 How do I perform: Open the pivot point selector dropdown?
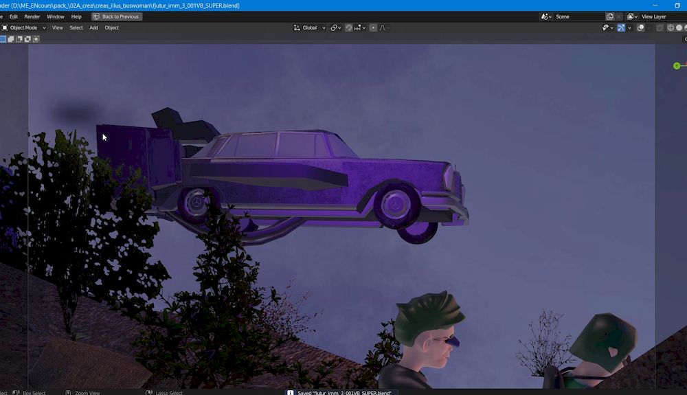[335, 28]
